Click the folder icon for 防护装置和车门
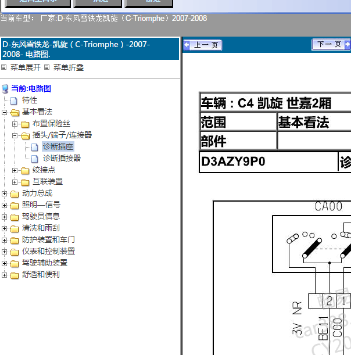The image size is (351, 355). [15, 240]
